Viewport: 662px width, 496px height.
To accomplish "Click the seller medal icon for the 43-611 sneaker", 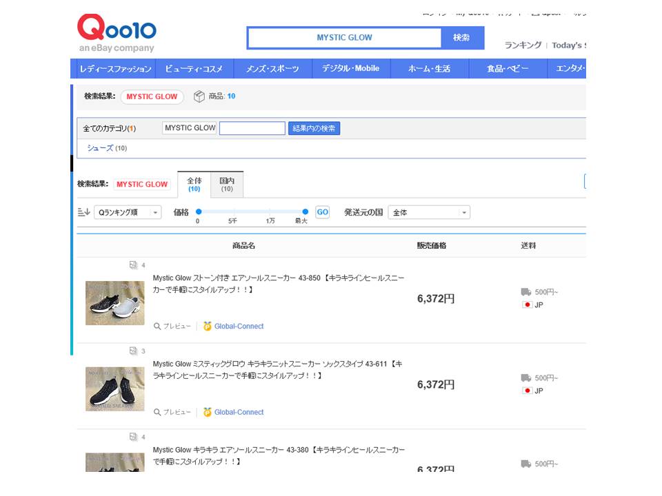I will pyautogui.click(x=208, y=412).
